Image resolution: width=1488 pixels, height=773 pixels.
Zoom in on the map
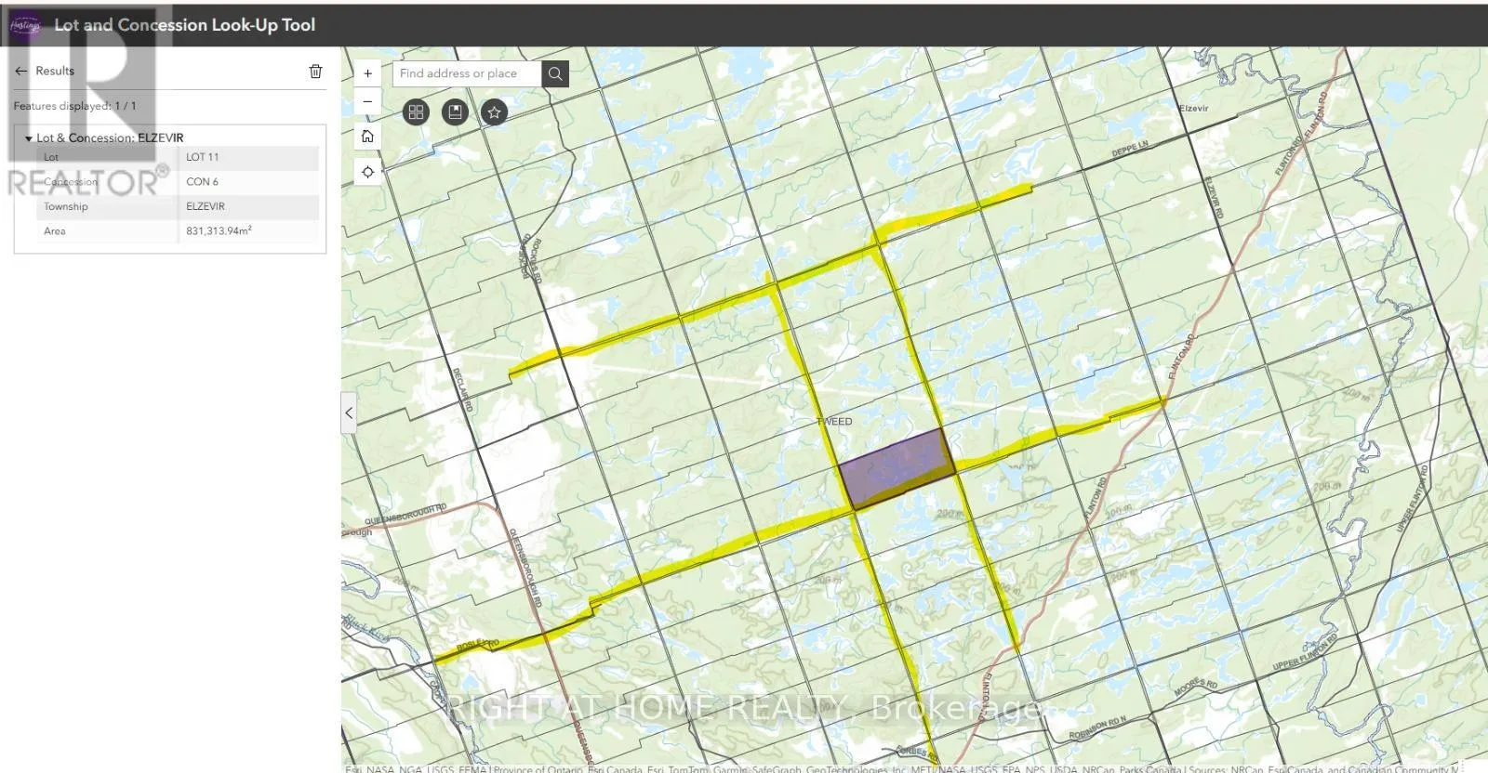tap(367, 73)
